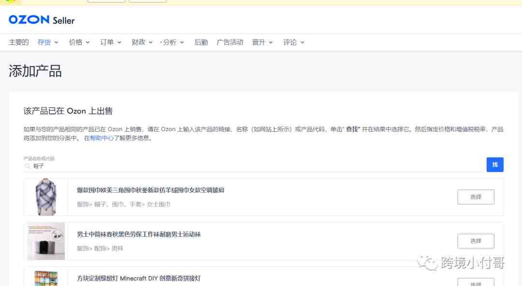522x286 pixels.
Task: Expand the 晋升 dropdown menu
Action: (262, 42)
